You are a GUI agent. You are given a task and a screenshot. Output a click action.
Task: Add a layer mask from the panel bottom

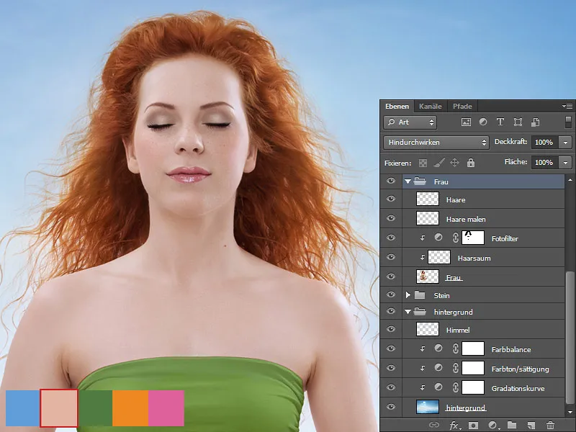click(474, 426)
